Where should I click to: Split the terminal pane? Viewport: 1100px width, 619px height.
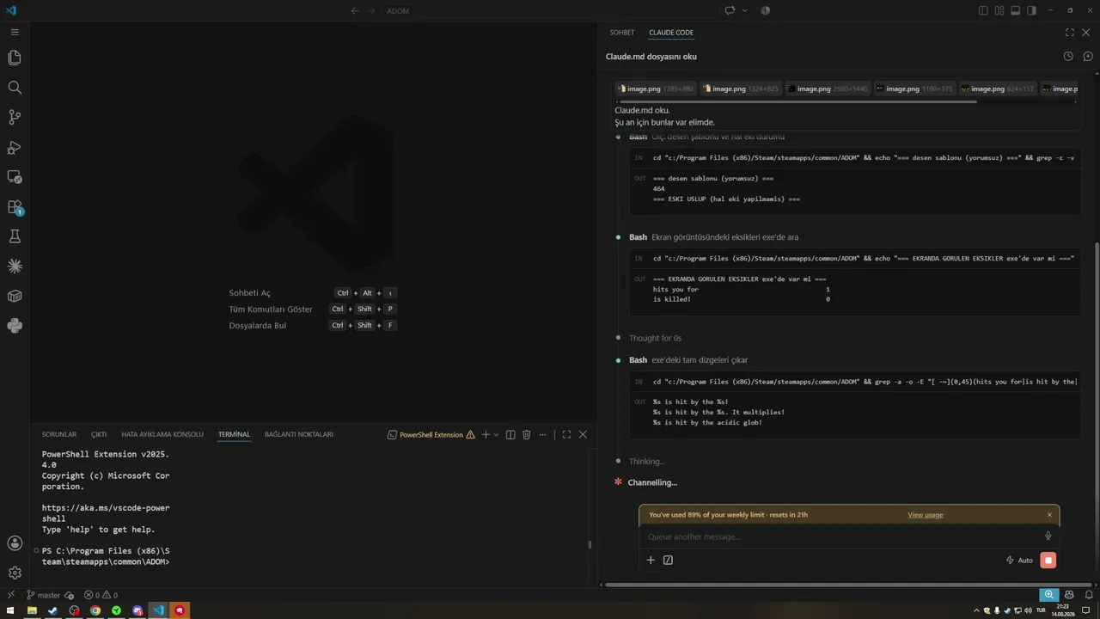coord(510,435)
